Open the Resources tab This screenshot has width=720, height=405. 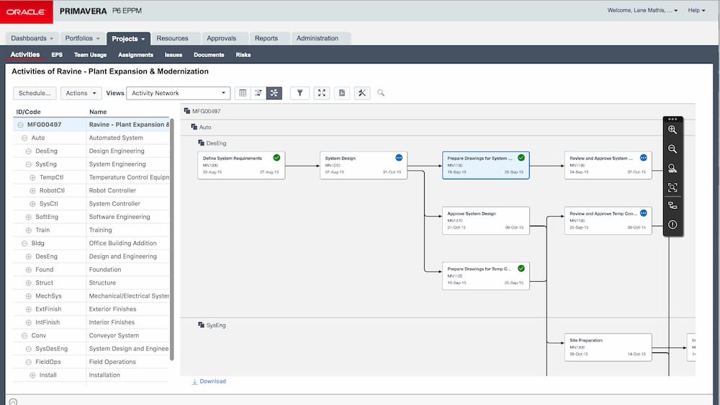point(172,38)
